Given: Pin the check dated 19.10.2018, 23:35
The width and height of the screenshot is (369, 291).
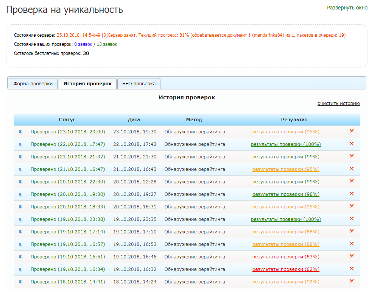Looking at the screenshot, I should click(20, 219).
